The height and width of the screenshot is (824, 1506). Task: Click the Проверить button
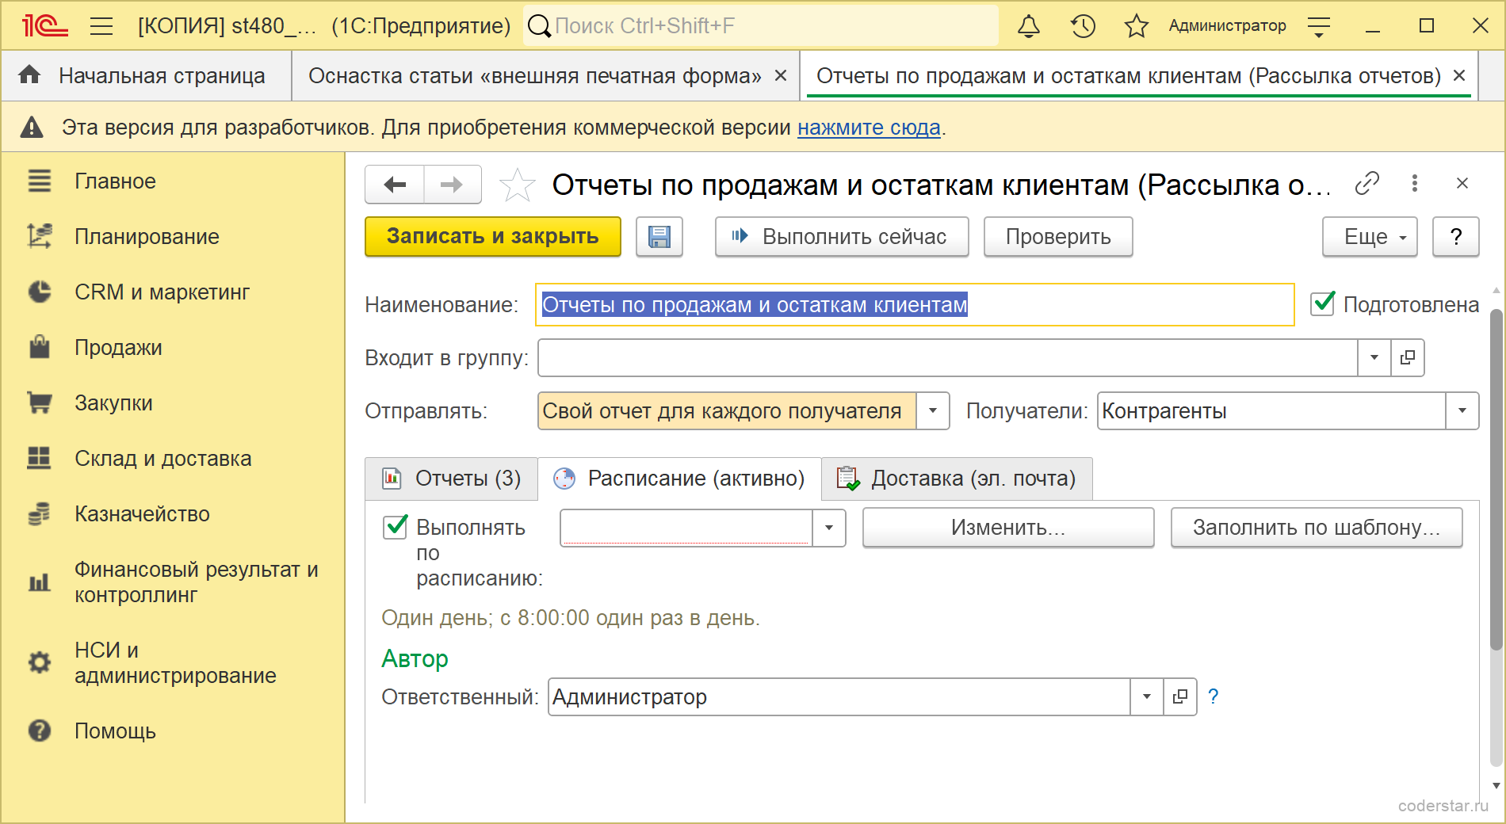(1058, 237)
